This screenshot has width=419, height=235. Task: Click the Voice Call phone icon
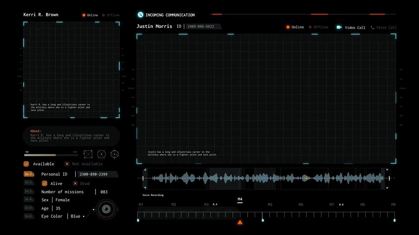coord(373,27)
